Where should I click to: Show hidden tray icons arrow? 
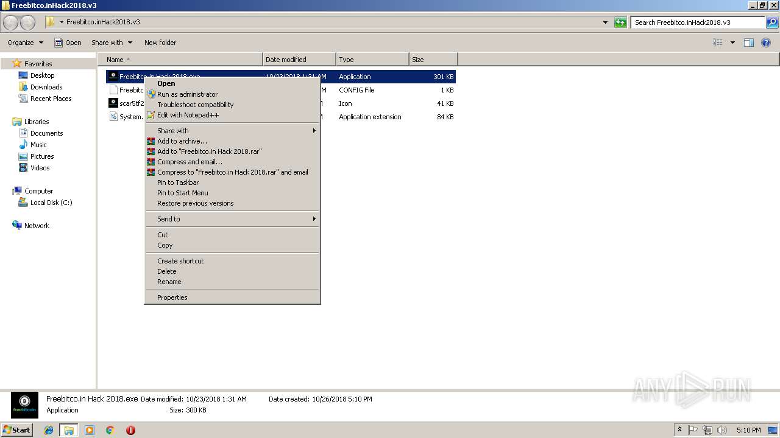680,430
